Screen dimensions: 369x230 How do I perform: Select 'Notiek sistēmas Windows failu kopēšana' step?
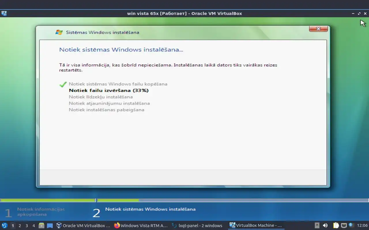[x=118, y=84]
